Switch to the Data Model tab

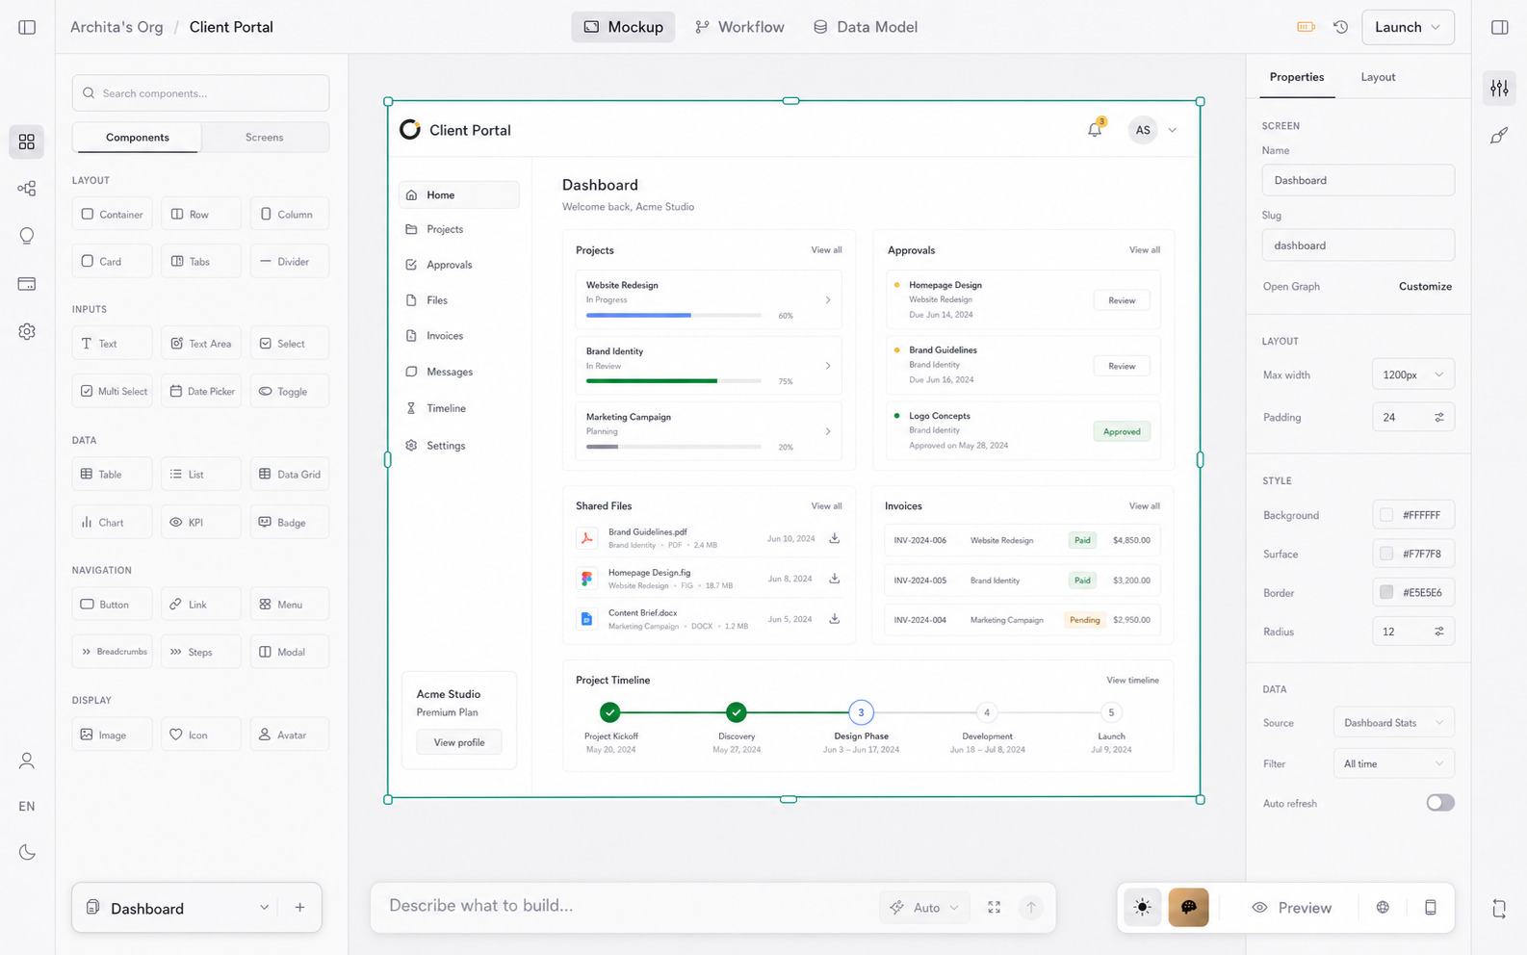point(865,27)
